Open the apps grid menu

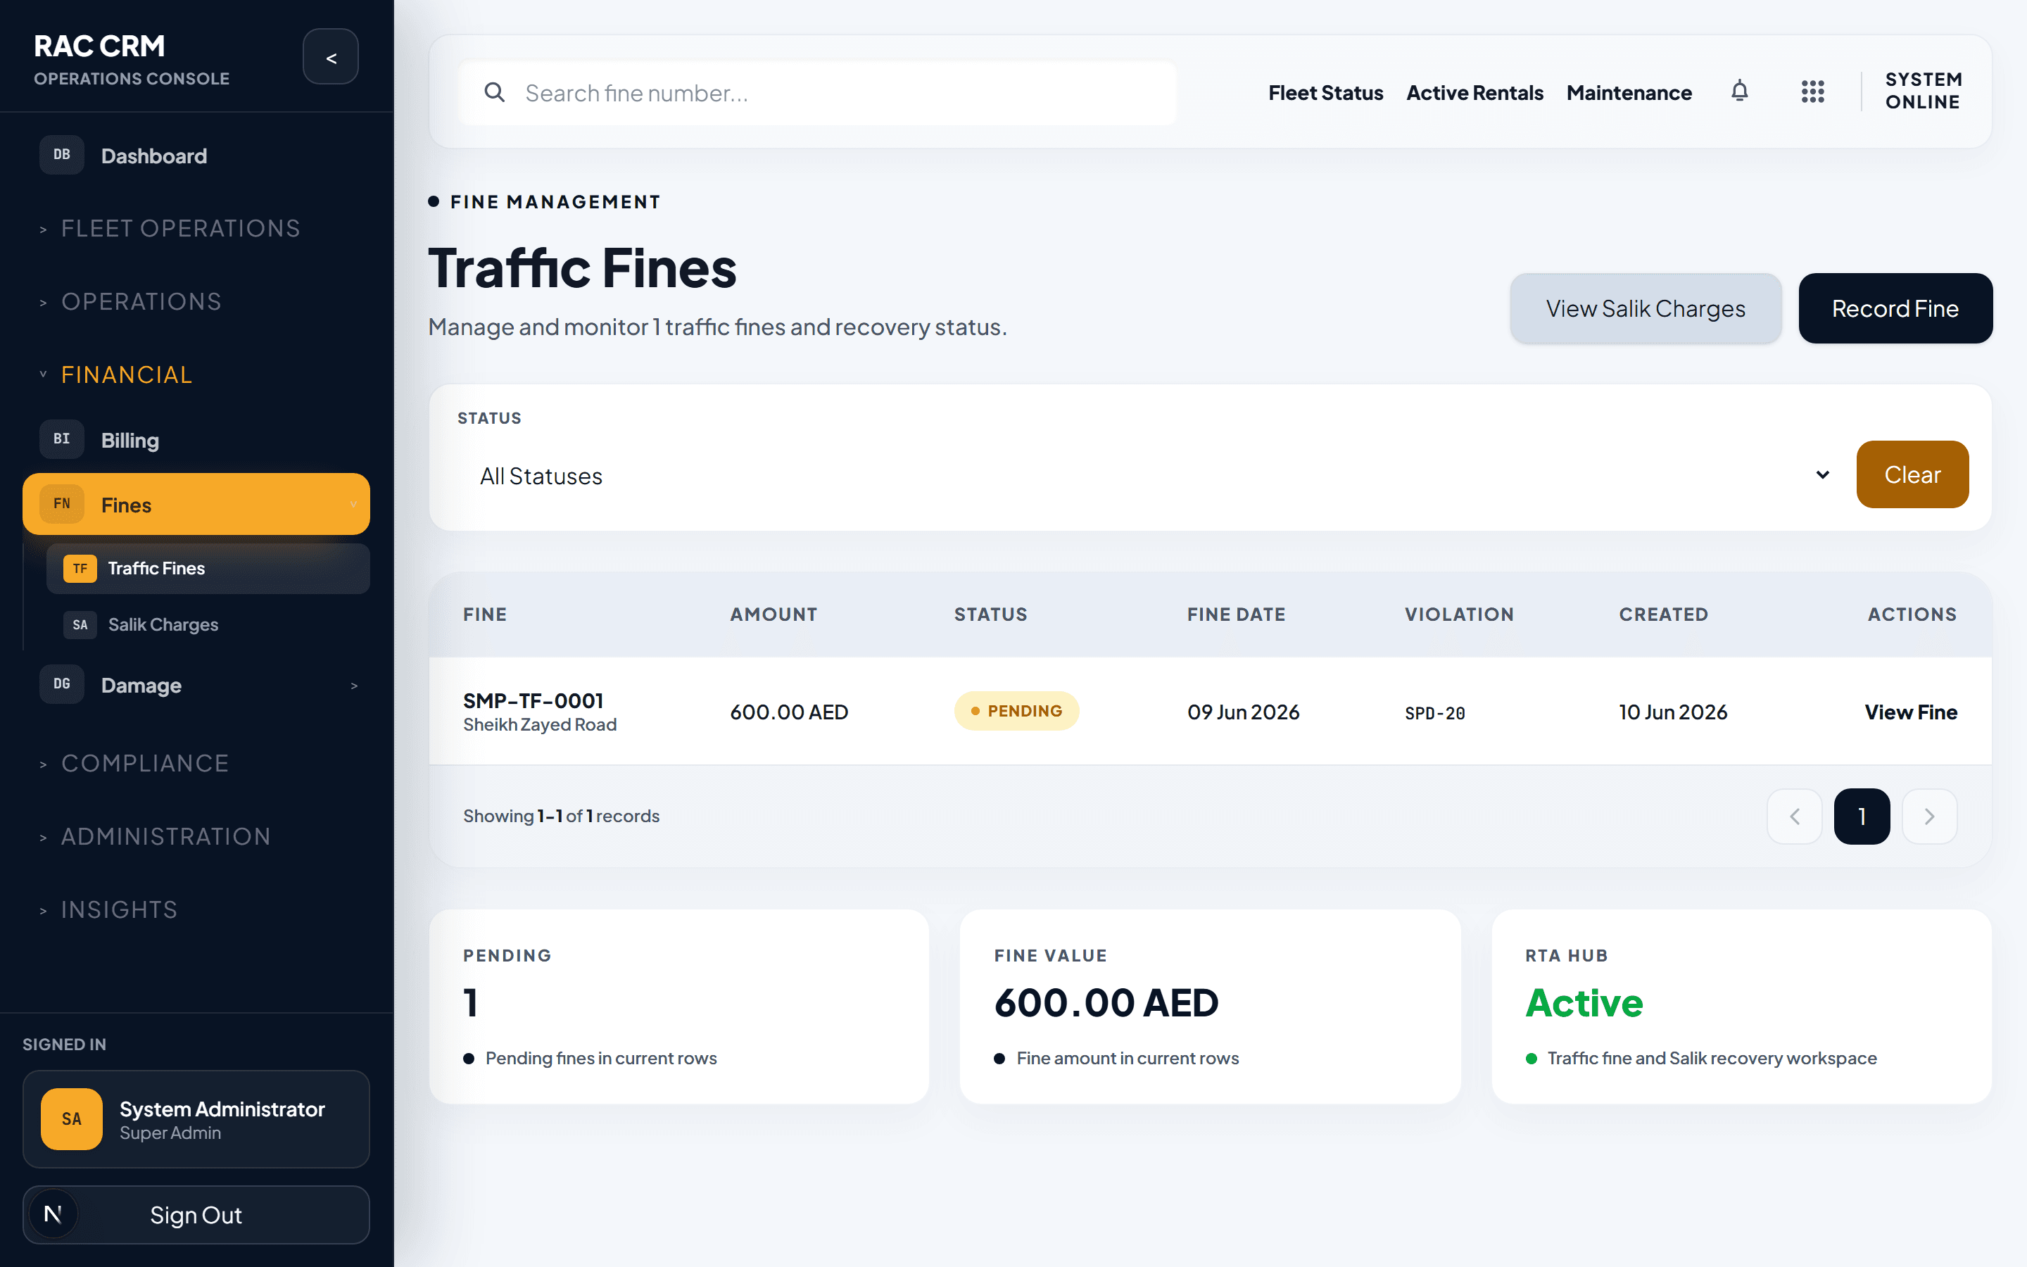pos(1812,92)
